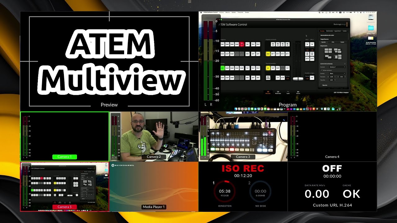
Task: Select the DIP transition style
Action: [x=273, y=68]
